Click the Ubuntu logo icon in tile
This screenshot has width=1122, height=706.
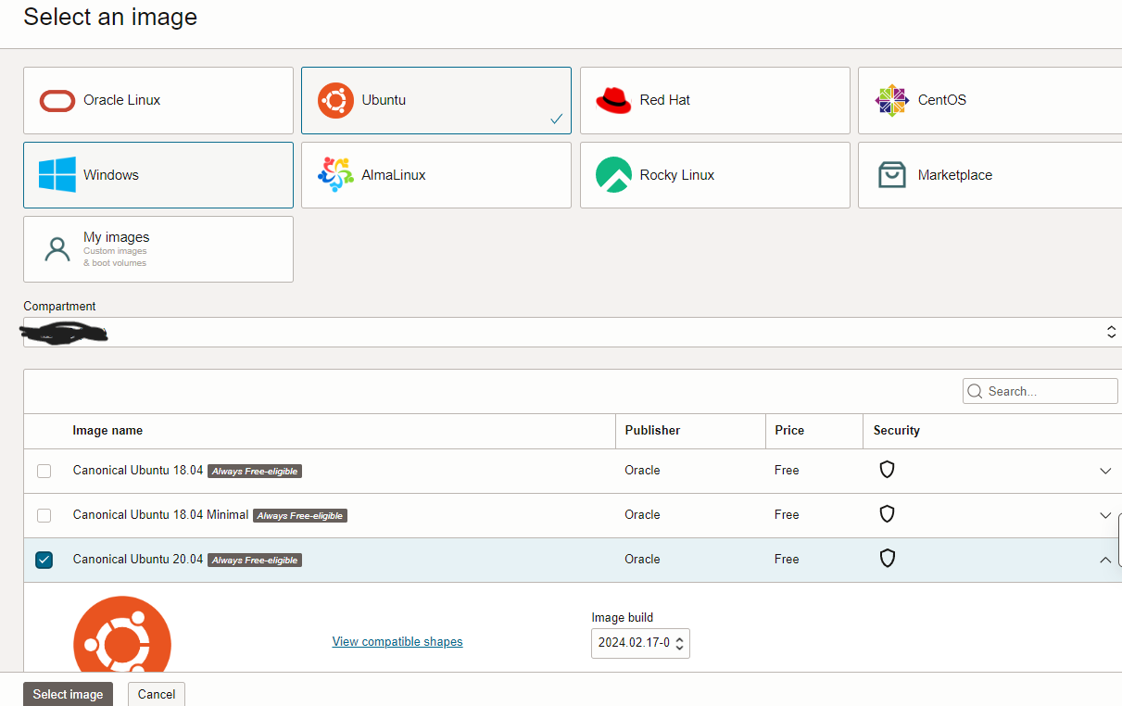tap(335, 100)
